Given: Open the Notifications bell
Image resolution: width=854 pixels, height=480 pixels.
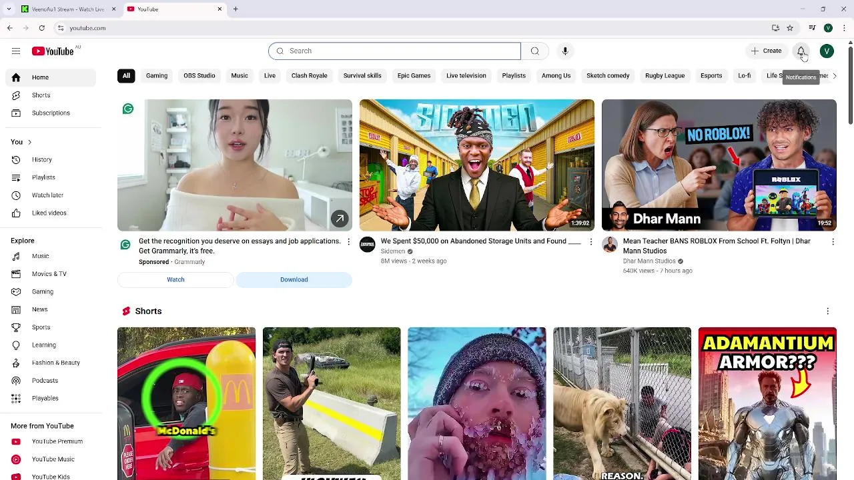Looking at the screenshot, I should click(x=801, y=51).
